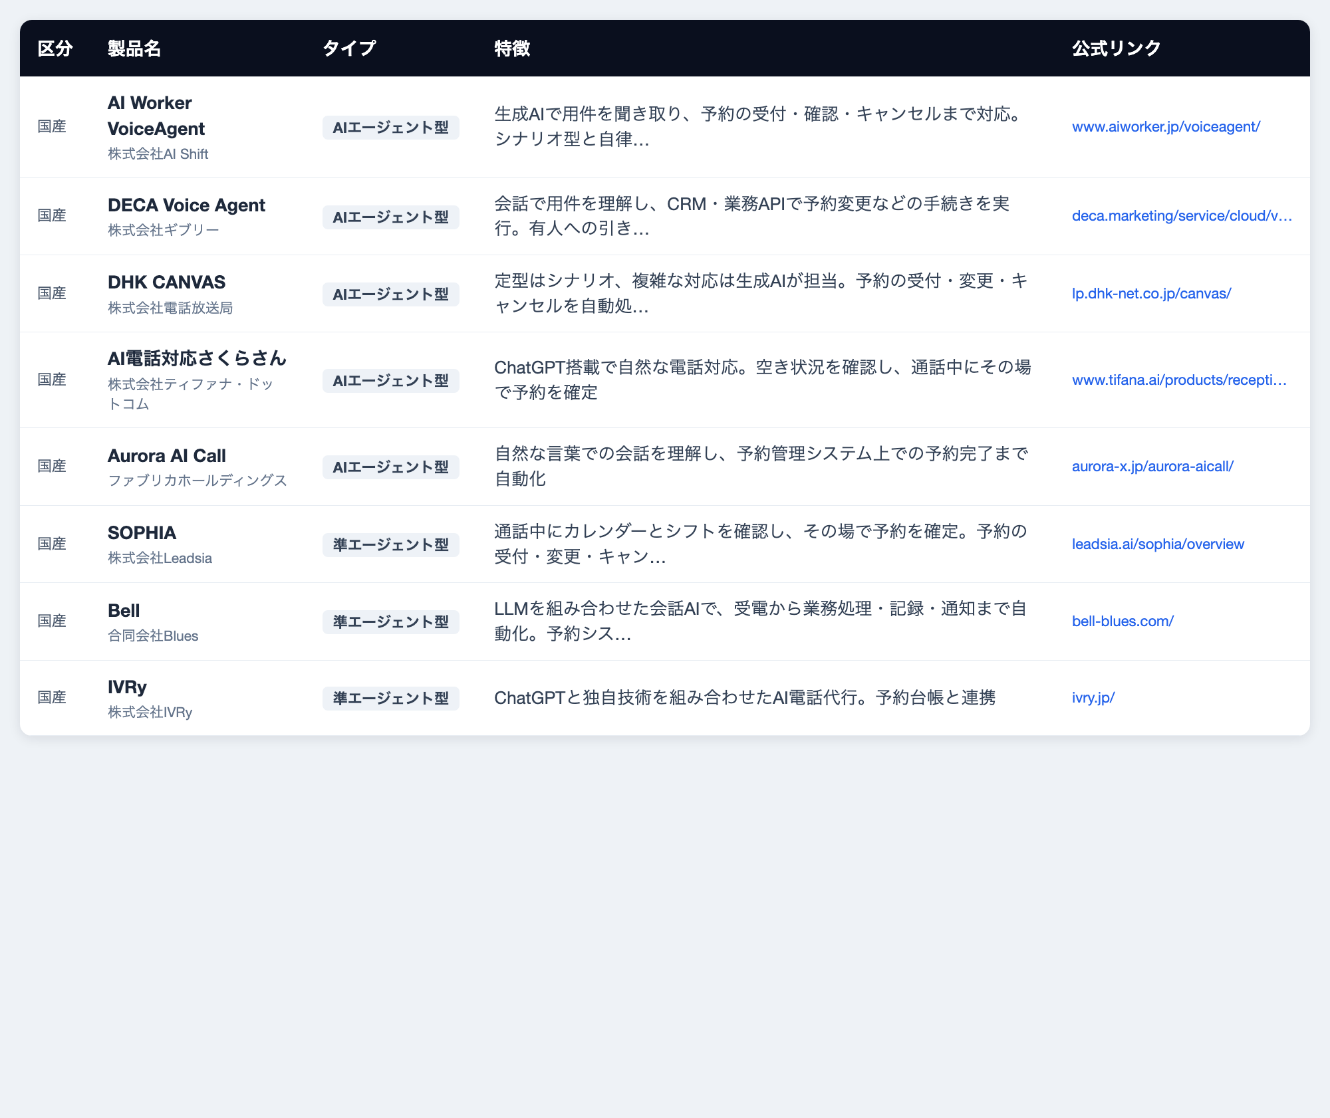Click the 準エージェント型 badge in SOPHIA row
The height and width of the screenshot is (1118, 1330).
pos(391,545)
